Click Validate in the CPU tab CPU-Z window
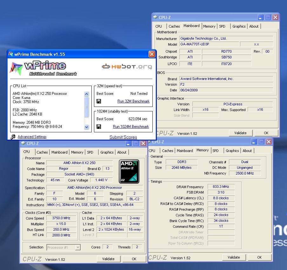The image size is (287, 270). tap(108, 259)
